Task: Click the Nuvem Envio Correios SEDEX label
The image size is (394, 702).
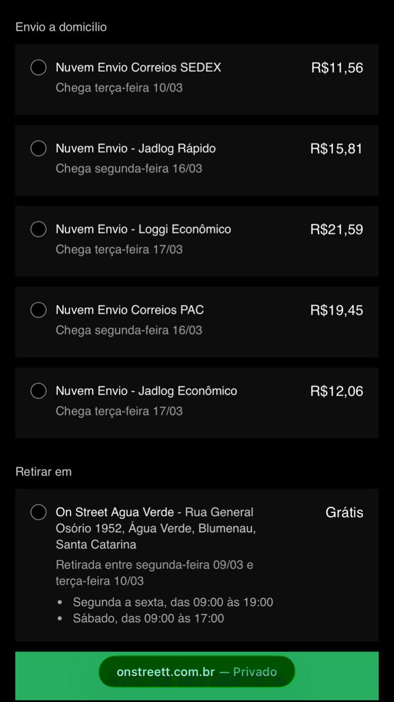Action: point(138,68)
